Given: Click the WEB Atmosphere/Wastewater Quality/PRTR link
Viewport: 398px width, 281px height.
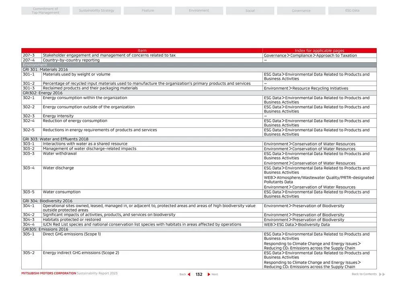Looking at the screenshot, I should pyautogui.click(x=318, y=179).
